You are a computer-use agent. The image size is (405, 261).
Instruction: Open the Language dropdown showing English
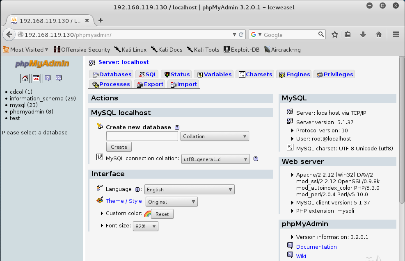tap(189, 190)
